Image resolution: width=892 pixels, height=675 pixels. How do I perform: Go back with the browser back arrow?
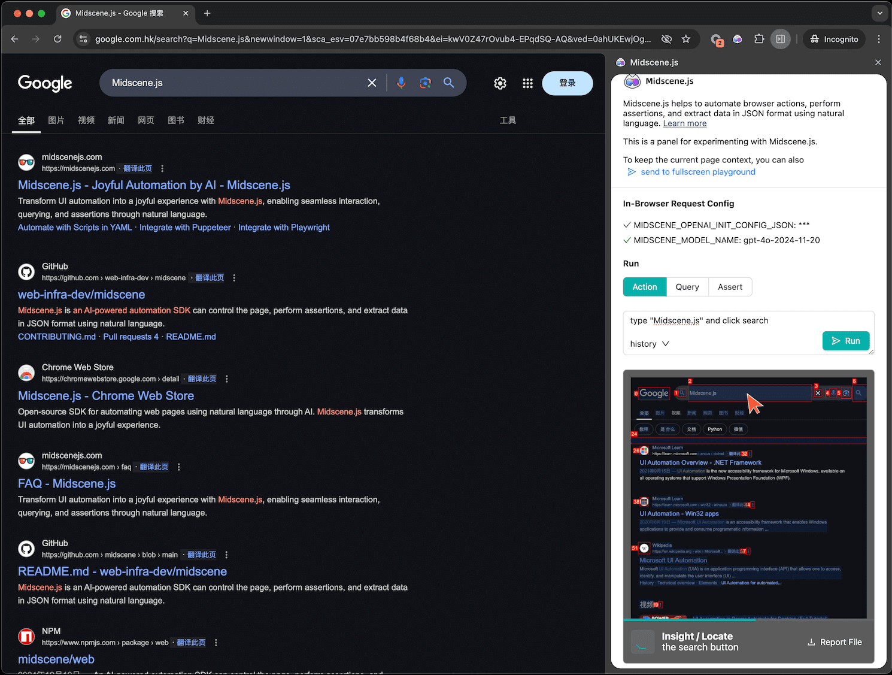tap(15, 39)
